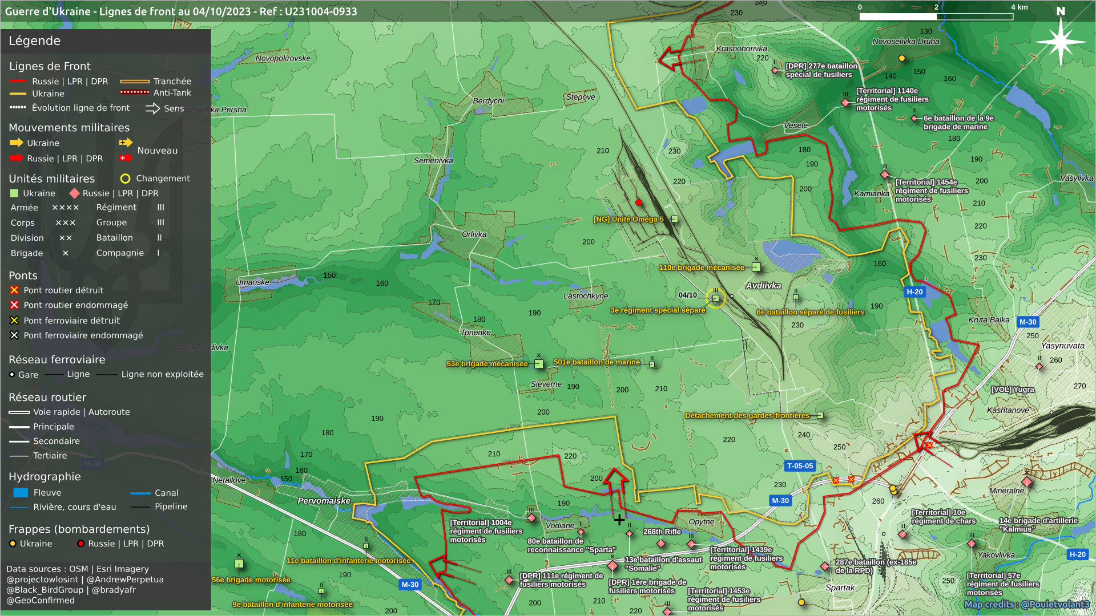The image size is (1096, 616).
Task: Click the T-05-05 road shield
Action: coord(800,466)
